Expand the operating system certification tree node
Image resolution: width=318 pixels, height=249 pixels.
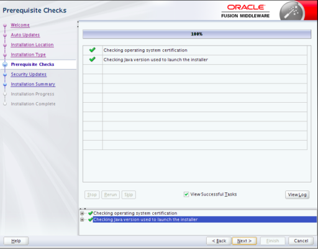[82, 214]
